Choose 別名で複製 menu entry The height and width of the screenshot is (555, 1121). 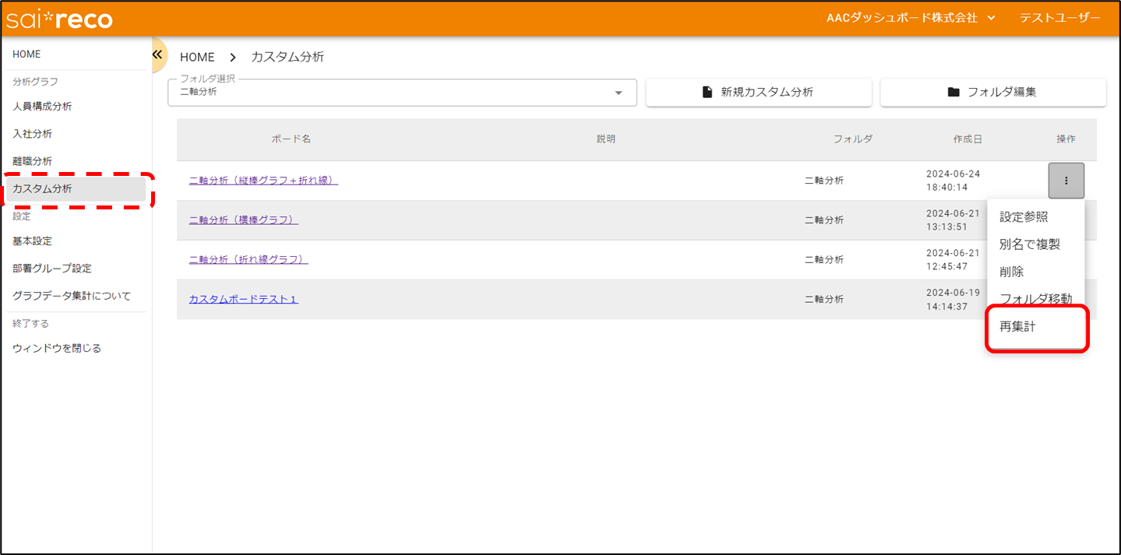1029,244
